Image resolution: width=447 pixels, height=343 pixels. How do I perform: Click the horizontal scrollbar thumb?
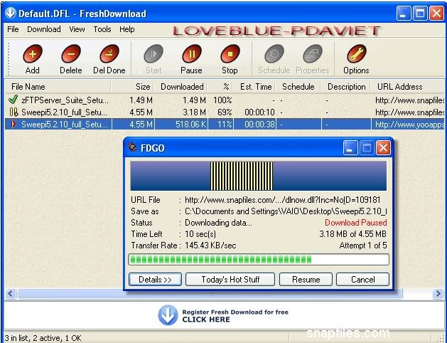click(210, 293)
